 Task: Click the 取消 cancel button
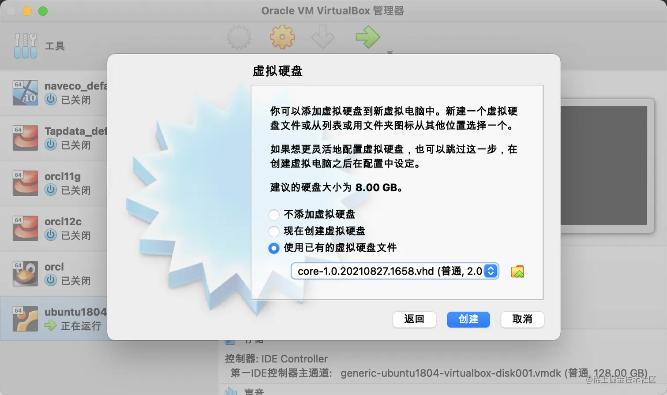tap(522, 319)
